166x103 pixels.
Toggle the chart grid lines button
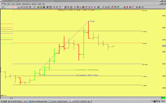pyautogui.click(x=63, y=7)
